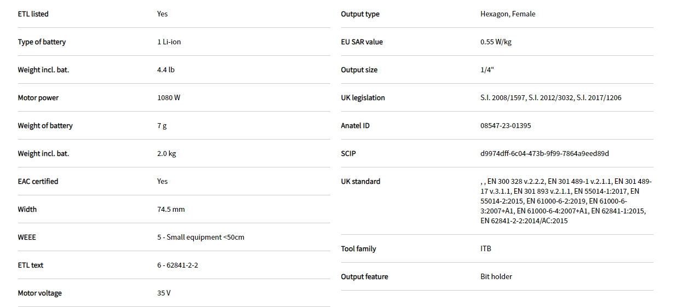Click the Tool family label
Viewport: 700px width, 307px height.
358,249
